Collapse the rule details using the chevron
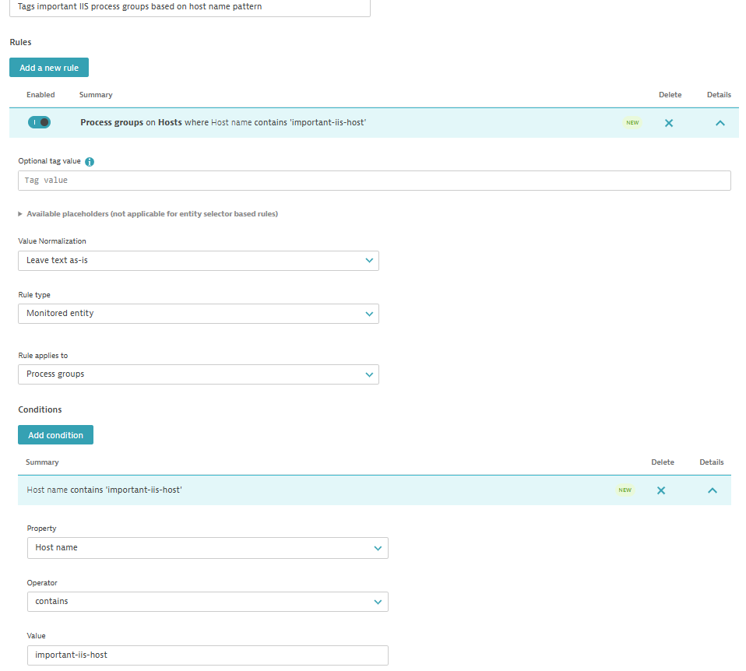Screen dimensions: 746x671 (x=720, y=123)
